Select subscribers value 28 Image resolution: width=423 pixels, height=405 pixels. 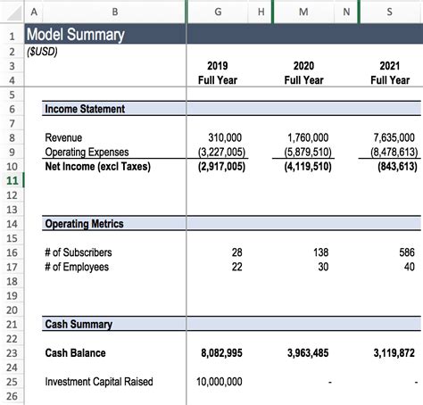coord(237,252)
